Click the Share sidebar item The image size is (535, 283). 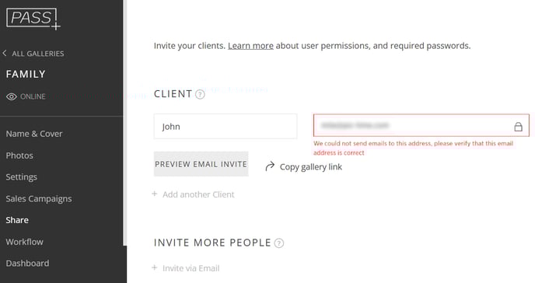click(x=17, y=220)
